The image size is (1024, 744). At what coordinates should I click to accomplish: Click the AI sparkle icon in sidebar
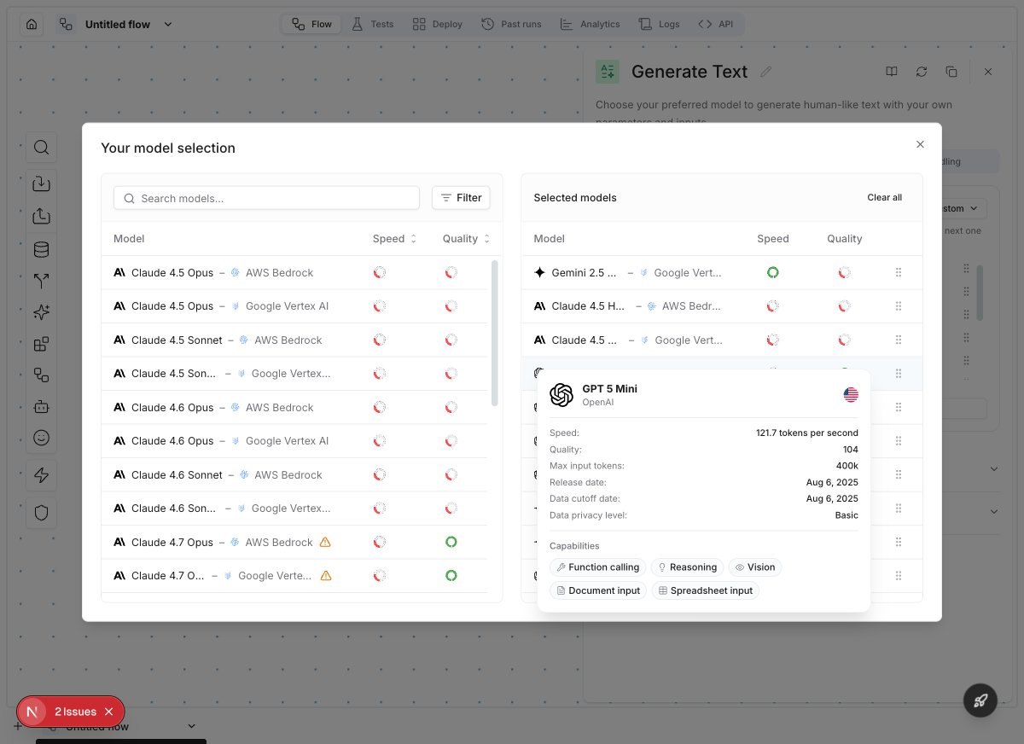[41, 313]
